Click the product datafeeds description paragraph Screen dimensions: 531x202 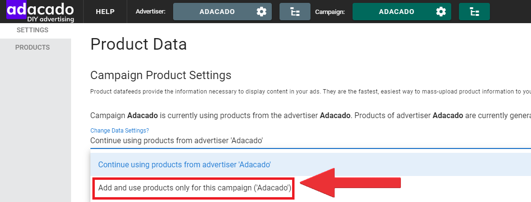click(x=310, y=92)
